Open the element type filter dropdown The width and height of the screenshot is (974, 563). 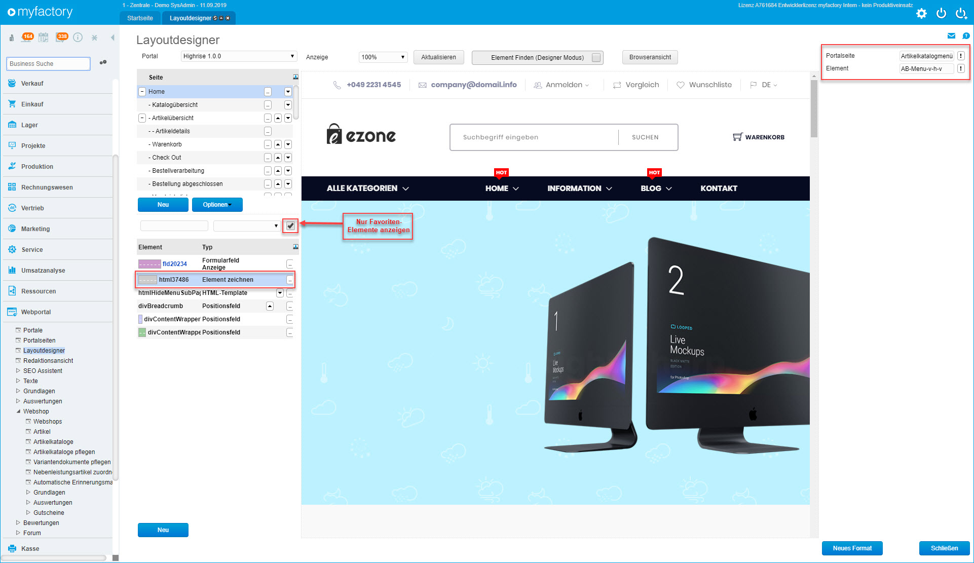pos(246,226)
